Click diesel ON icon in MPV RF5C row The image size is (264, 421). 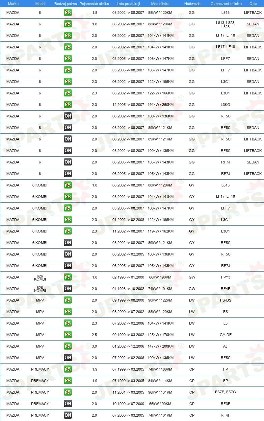pyautogui.click(x=68, y=358)
